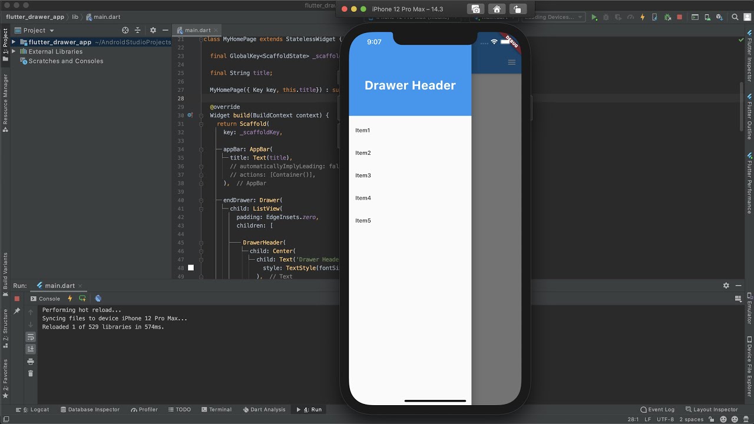
Task: Tap hamburger menu icon in simulator app bar
Action: coord(511,62)
